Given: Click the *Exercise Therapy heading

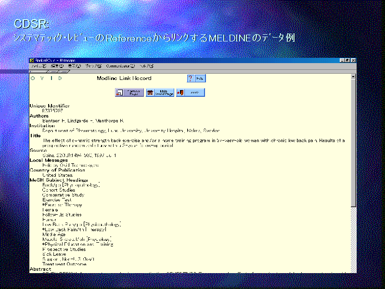Looking at the screenshot, I should click(x=62, y=205).
